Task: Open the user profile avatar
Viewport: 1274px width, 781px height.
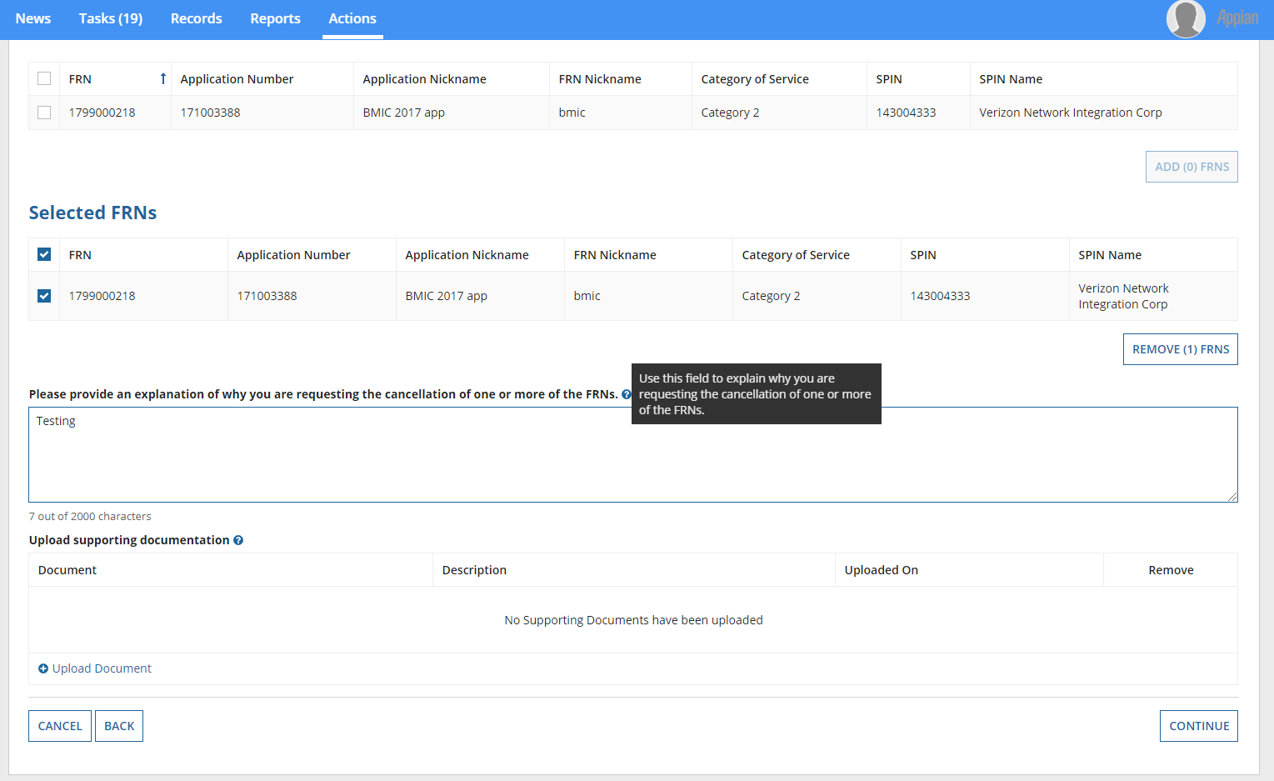Action: point(1185,19)
